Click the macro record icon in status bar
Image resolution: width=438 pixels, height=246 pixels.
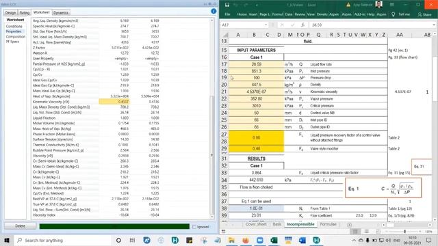tap(224, 231)
